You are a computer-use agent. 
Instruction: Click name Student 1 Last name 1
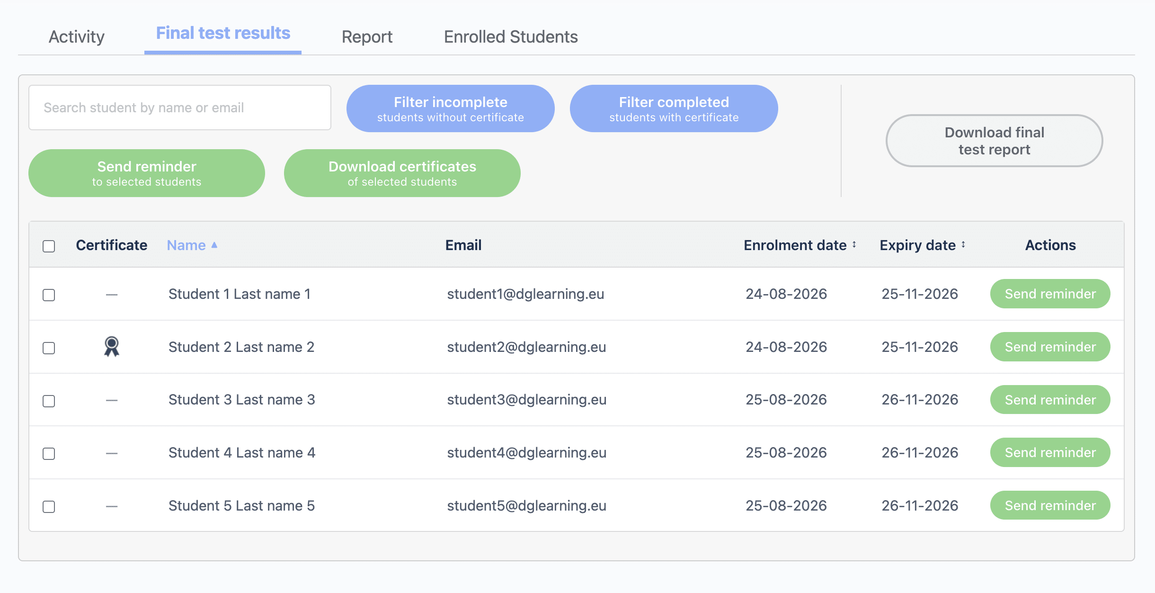point(240,294)
